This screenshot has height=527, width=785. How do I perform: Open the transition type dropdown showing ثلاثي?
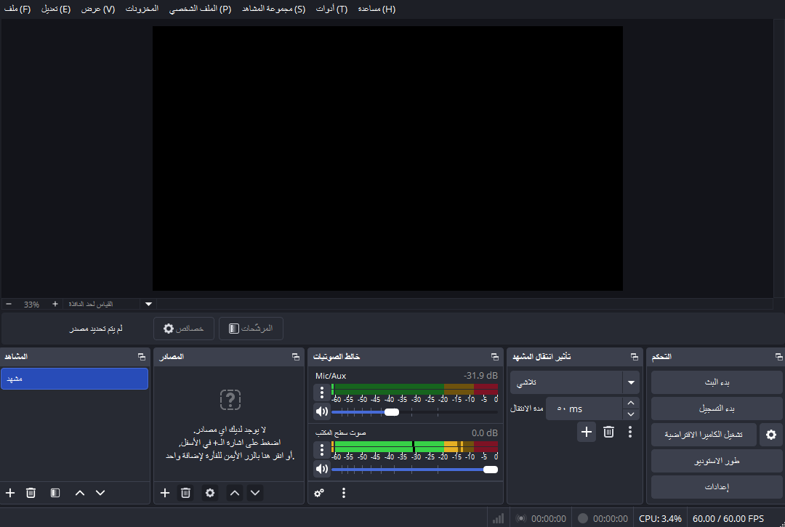pos(574,382)
